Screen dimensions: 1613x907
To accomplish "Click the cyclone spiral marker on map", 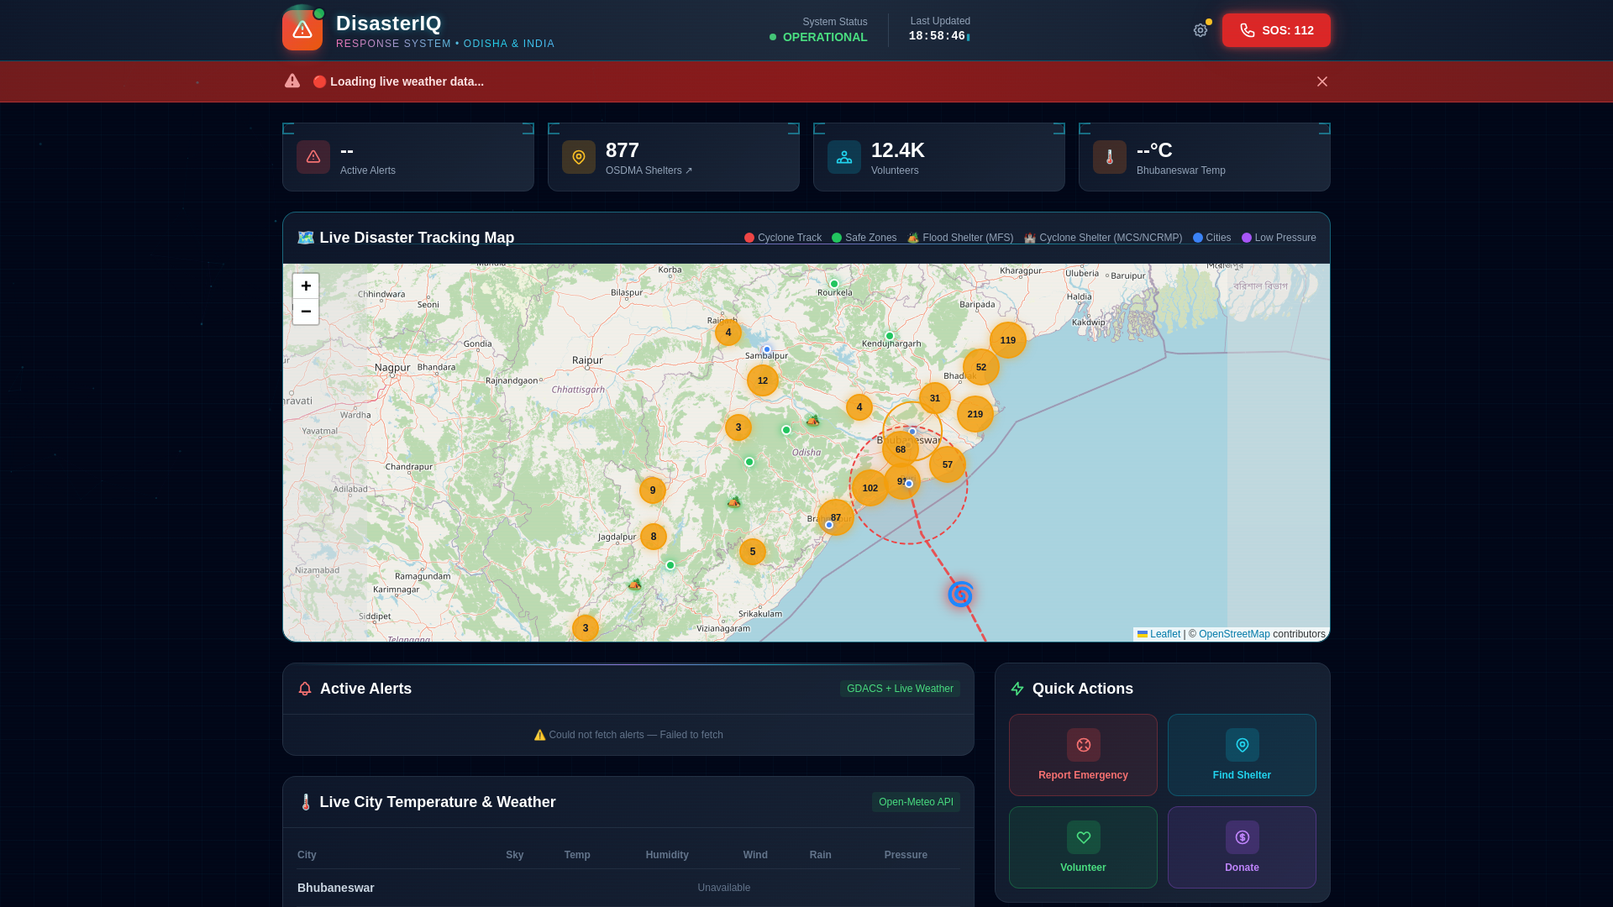I will 960,595.
